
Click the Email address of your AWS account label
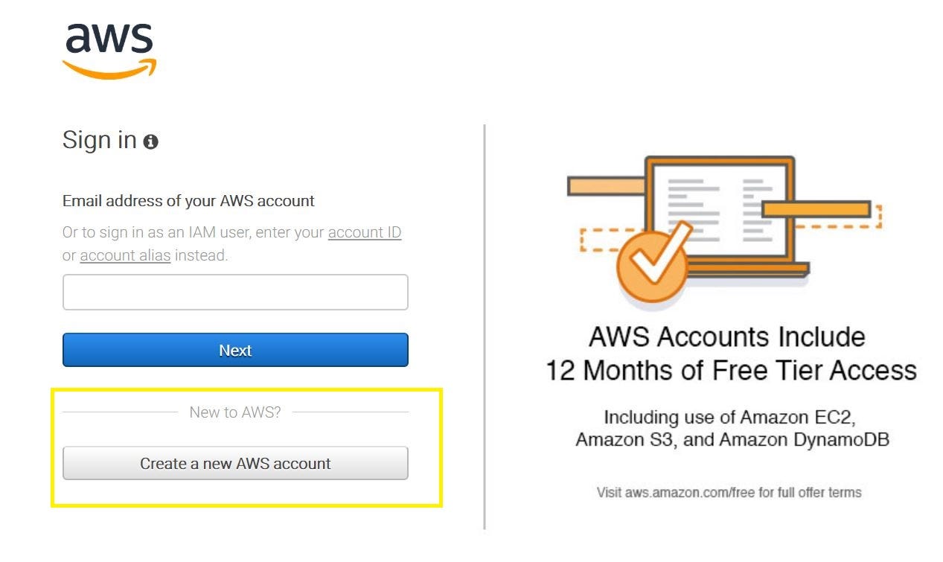coord(187,201)
